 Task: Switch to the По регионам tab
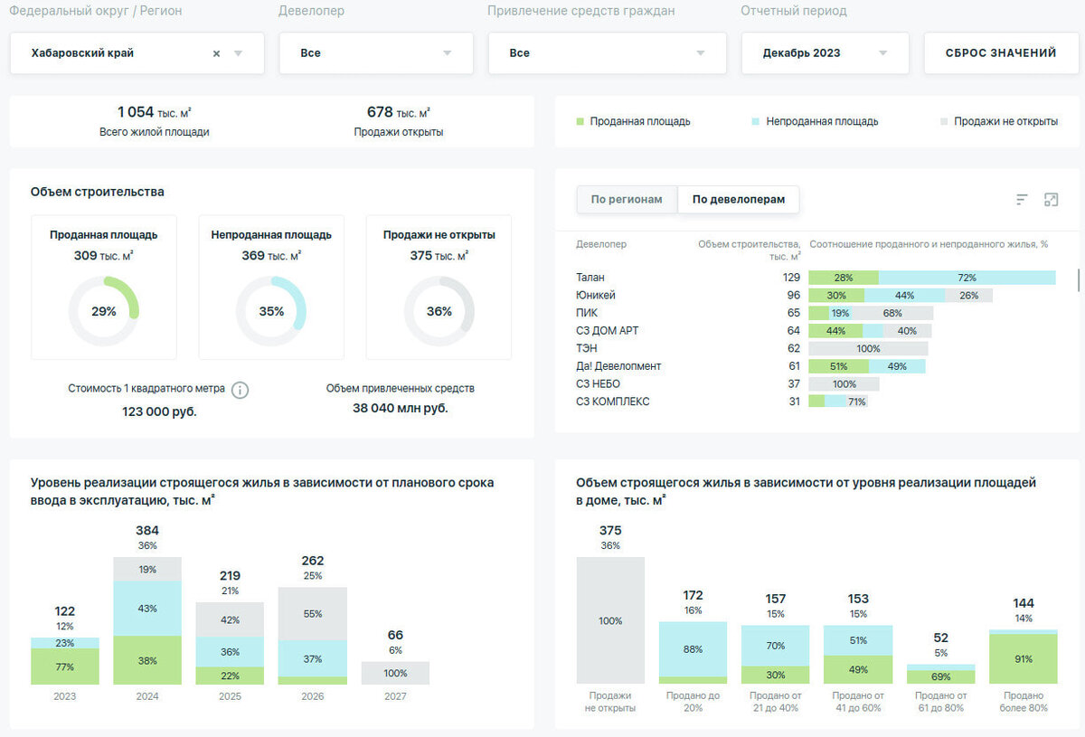pos(627,200)
